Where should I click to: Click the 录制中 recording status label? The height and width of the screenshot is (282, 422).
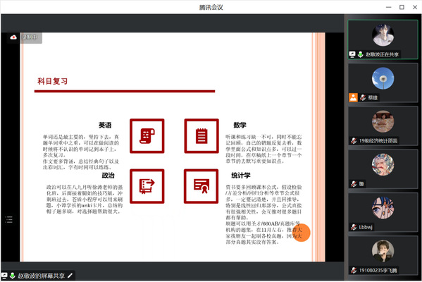[30, 37]
